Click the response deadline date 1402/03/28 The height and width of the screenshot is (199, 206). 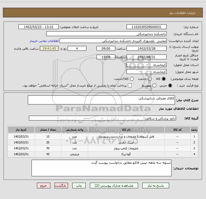(x=147, y=48)
